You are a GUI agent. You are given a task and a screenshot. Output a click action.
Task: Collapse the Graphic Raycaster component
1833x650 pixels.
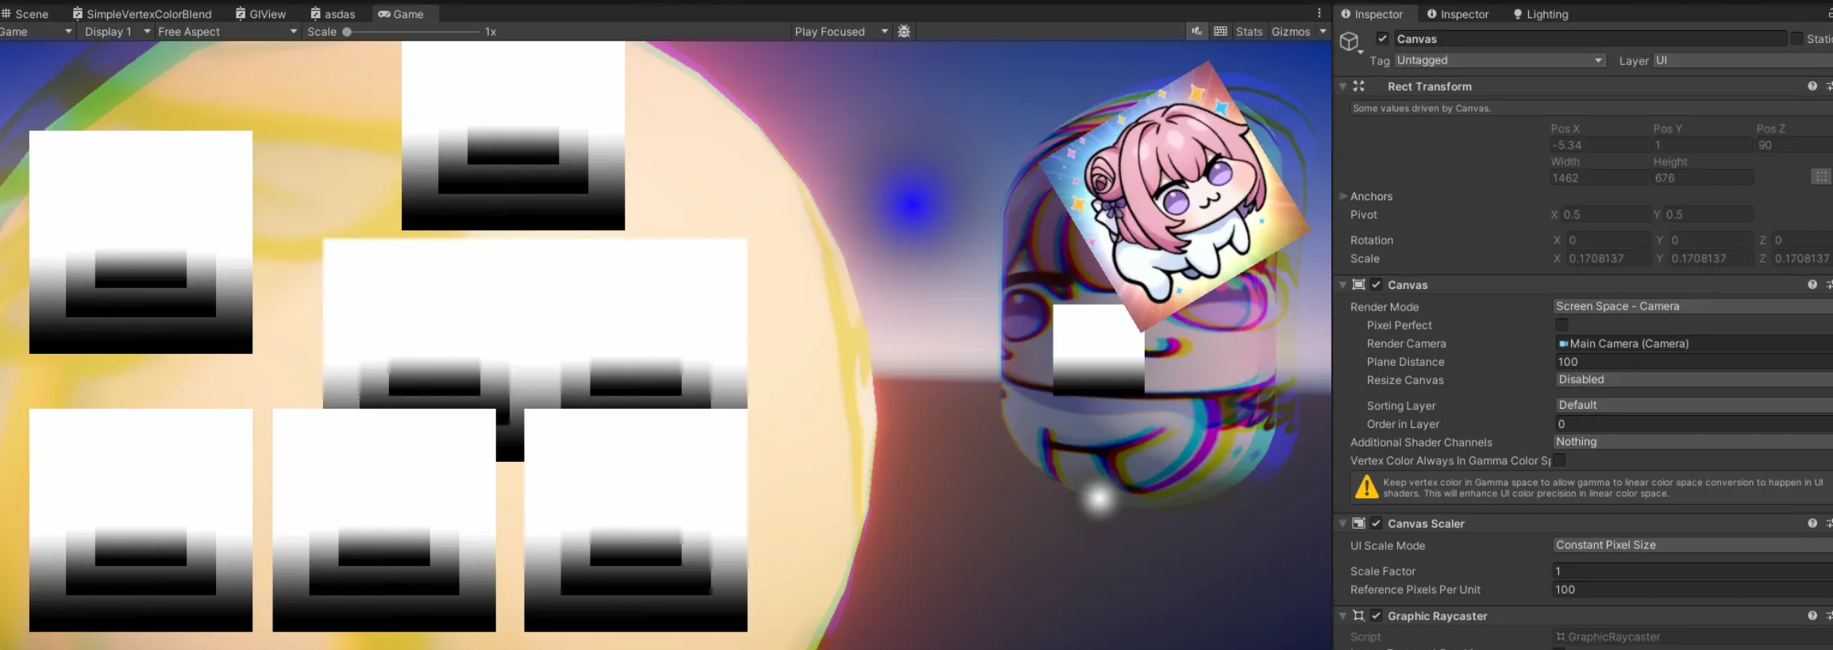[x=1342, y=616]
